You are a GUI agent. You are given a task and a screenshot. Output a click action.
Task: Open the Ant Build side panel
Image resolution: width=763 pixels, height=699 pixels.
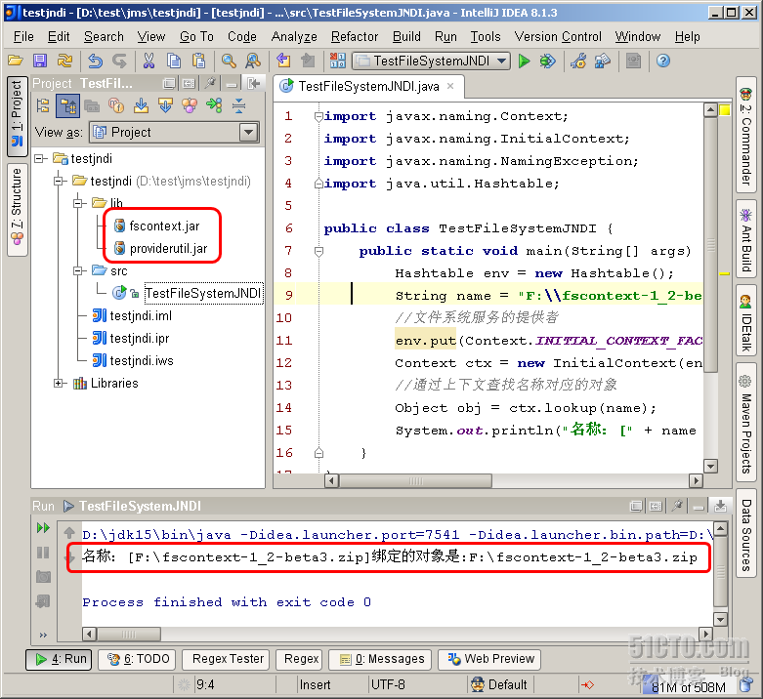pyautogui.click(x=745, y=238)
